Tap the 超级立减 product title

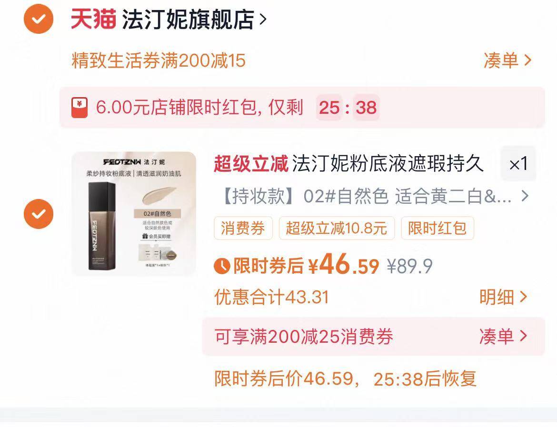(348, 164)
